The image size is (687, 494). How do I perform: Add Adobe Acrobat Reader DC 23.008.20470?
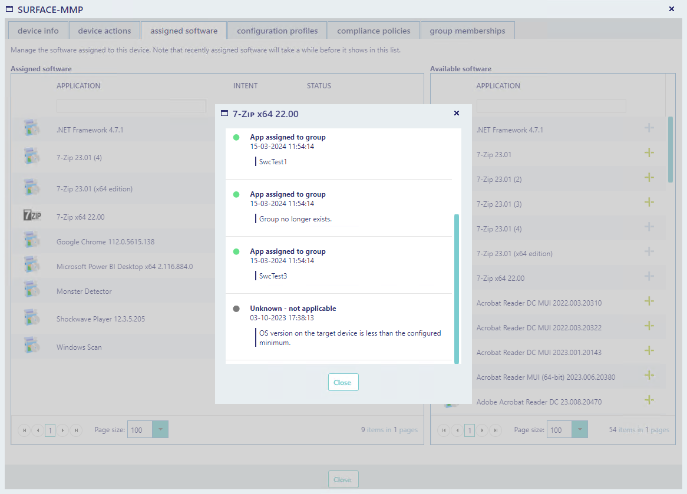coord(649,400)
